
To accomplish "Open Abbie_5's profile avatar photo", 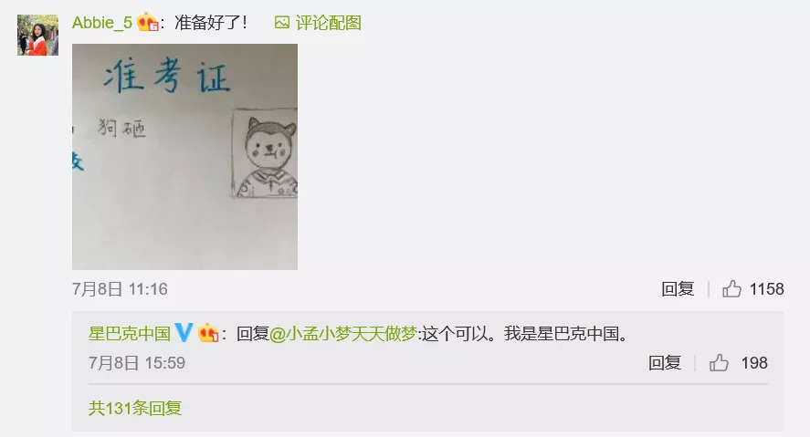I will coord(37,35).
